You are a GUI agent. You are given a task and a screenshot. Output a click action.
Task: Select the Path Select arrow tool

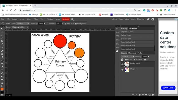pyautogui.click(x=2, y=77)
